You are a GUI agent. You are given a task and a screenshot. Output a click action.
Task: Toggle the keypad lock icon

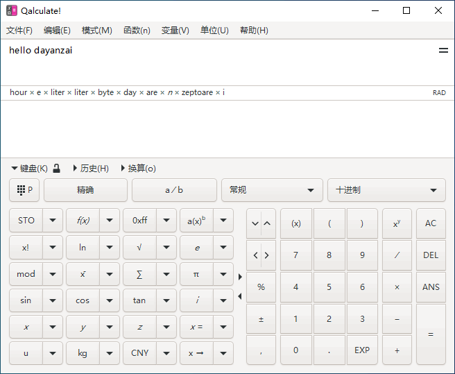[57, 169]
